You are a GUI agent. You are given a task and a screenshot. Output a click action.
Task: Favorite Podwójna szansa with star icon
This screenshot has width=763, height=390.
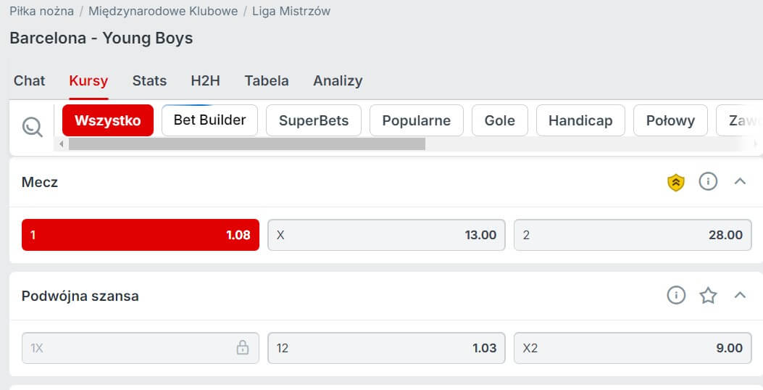click(x=708, y=296)
